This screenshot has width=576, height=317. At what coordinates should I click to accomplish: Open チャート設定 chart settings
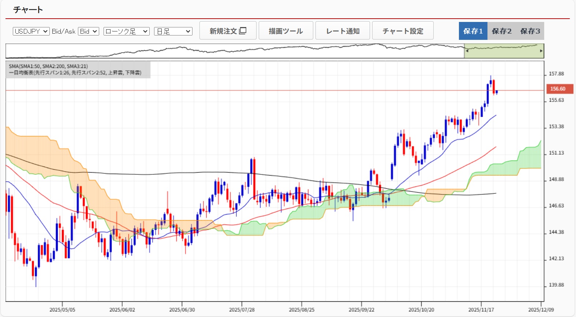coord(403,31)
